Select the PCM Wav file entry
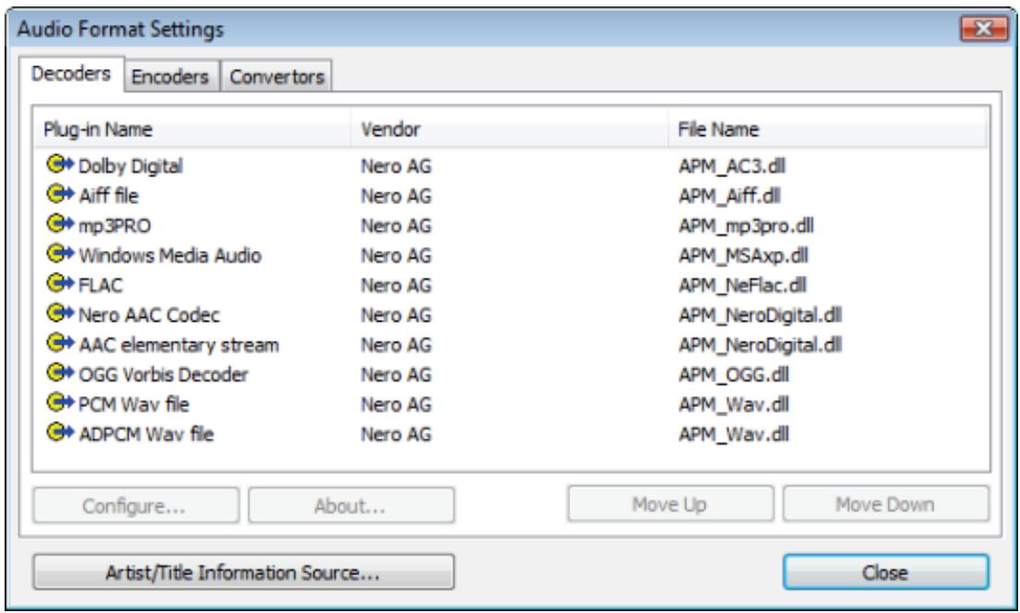 [x=134, y=404]
